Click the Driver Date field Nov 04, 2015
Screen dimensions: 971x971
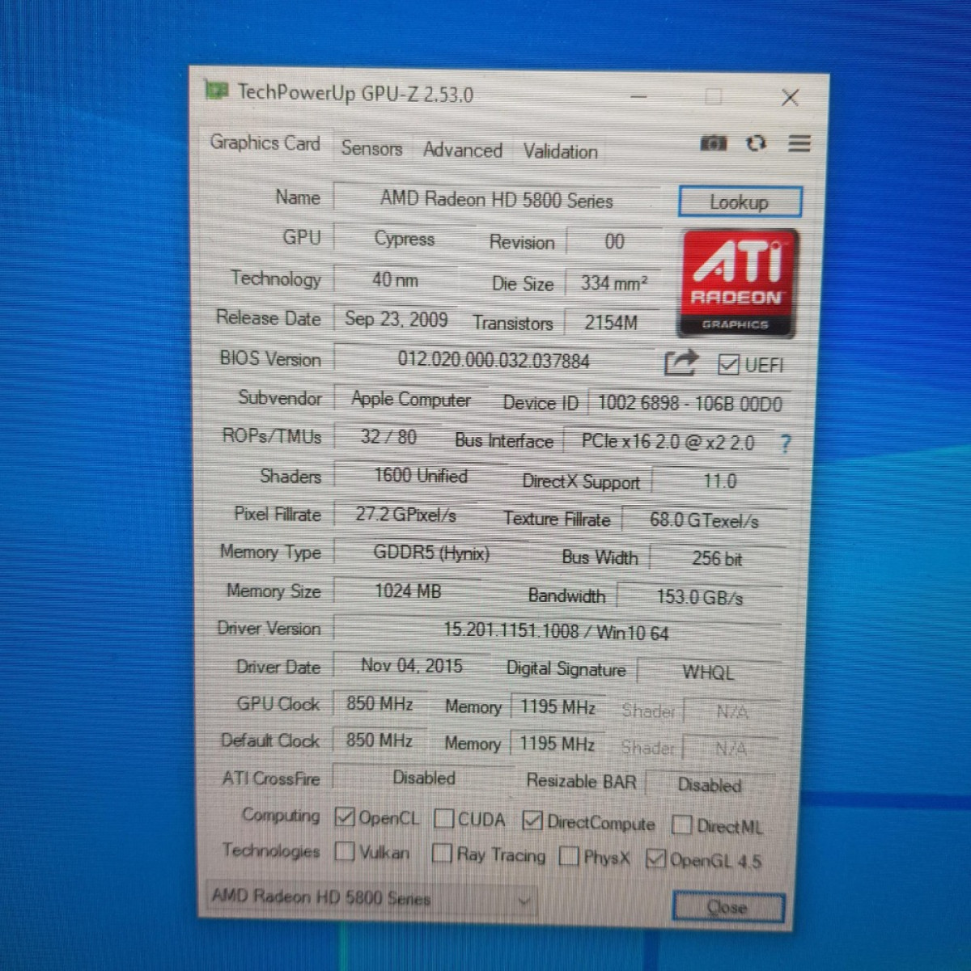412,666
